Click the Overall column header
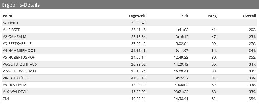 (x=250, y=16)
